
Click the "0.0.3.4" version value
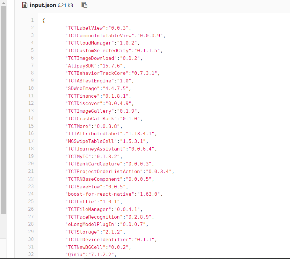coord(159,171)
